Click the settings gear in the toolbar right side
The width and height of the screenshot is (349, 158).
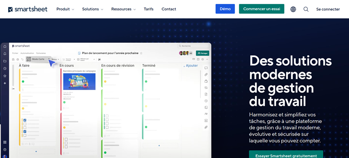202,59
